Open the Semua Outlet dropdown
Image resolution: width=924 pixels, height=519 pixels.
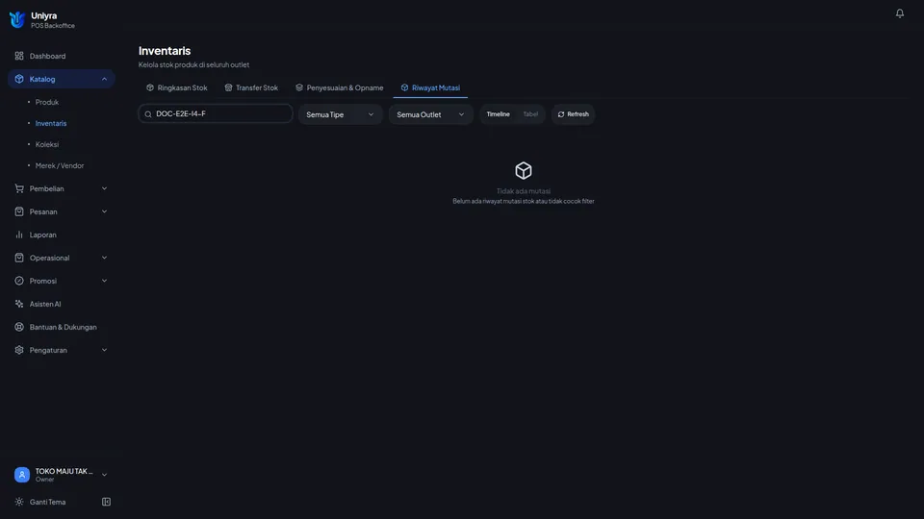[430, 114]
